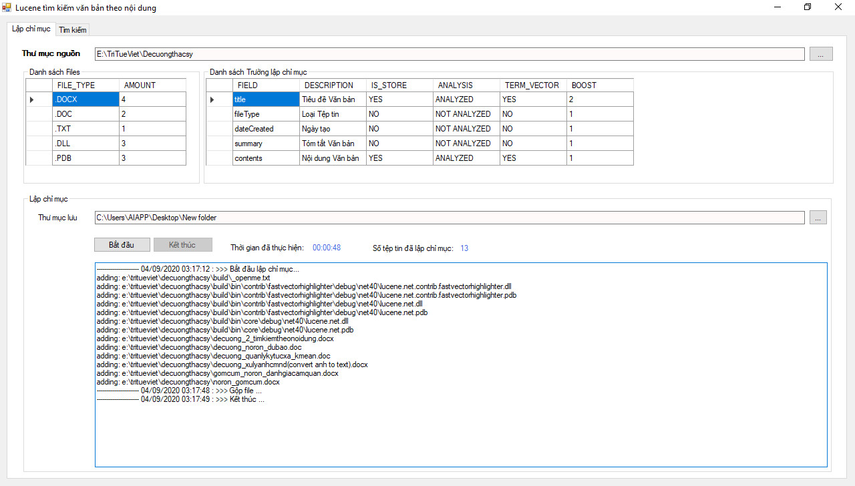
Task: Click the Nội dung Văn bản description cell
Action: tap(333, 158)
